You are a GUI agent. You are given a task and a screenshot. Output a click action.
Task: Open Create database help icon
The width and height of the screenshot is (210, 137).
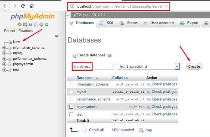click(x=110, y=56)
